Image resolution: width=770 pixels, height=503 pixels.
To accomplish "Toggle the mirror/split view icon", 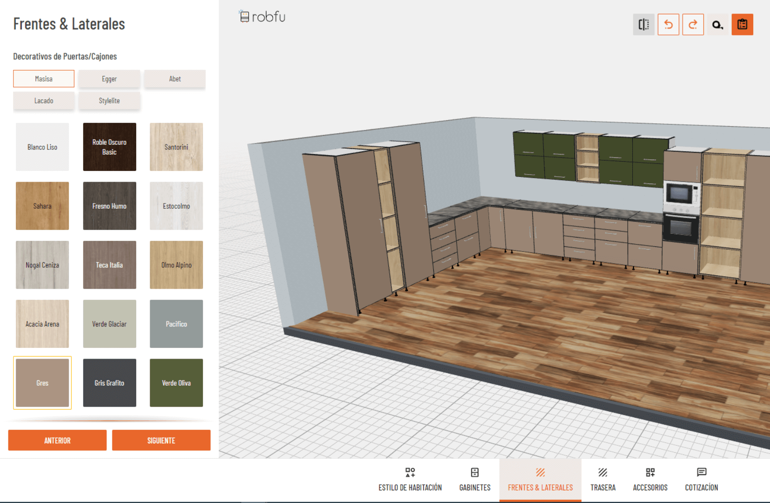I will coord(643,25).
